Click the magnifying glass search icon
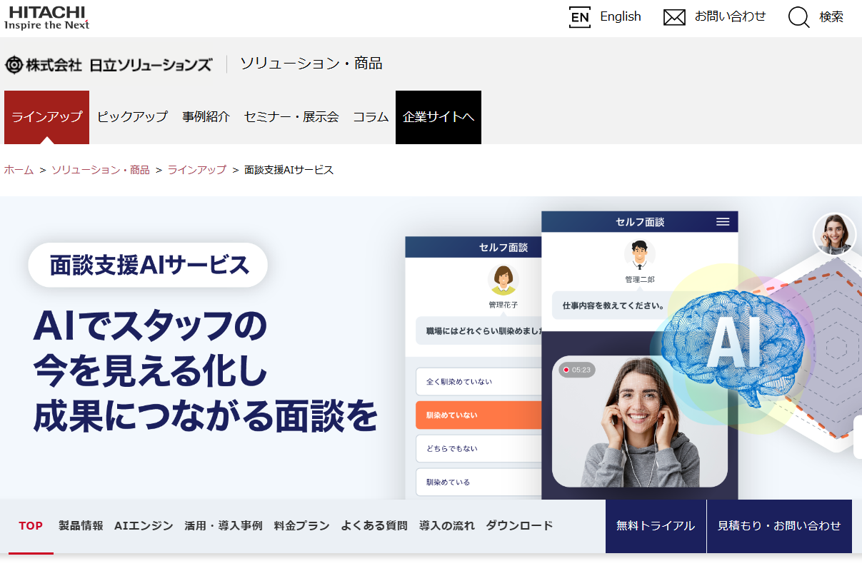Screen dimensions: 862x566 click(x=798, y=17)
